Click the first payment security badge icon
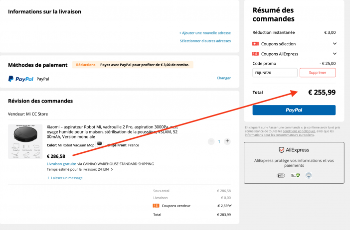This screenshot has width=350, height=230. click(x=281, y=175)
